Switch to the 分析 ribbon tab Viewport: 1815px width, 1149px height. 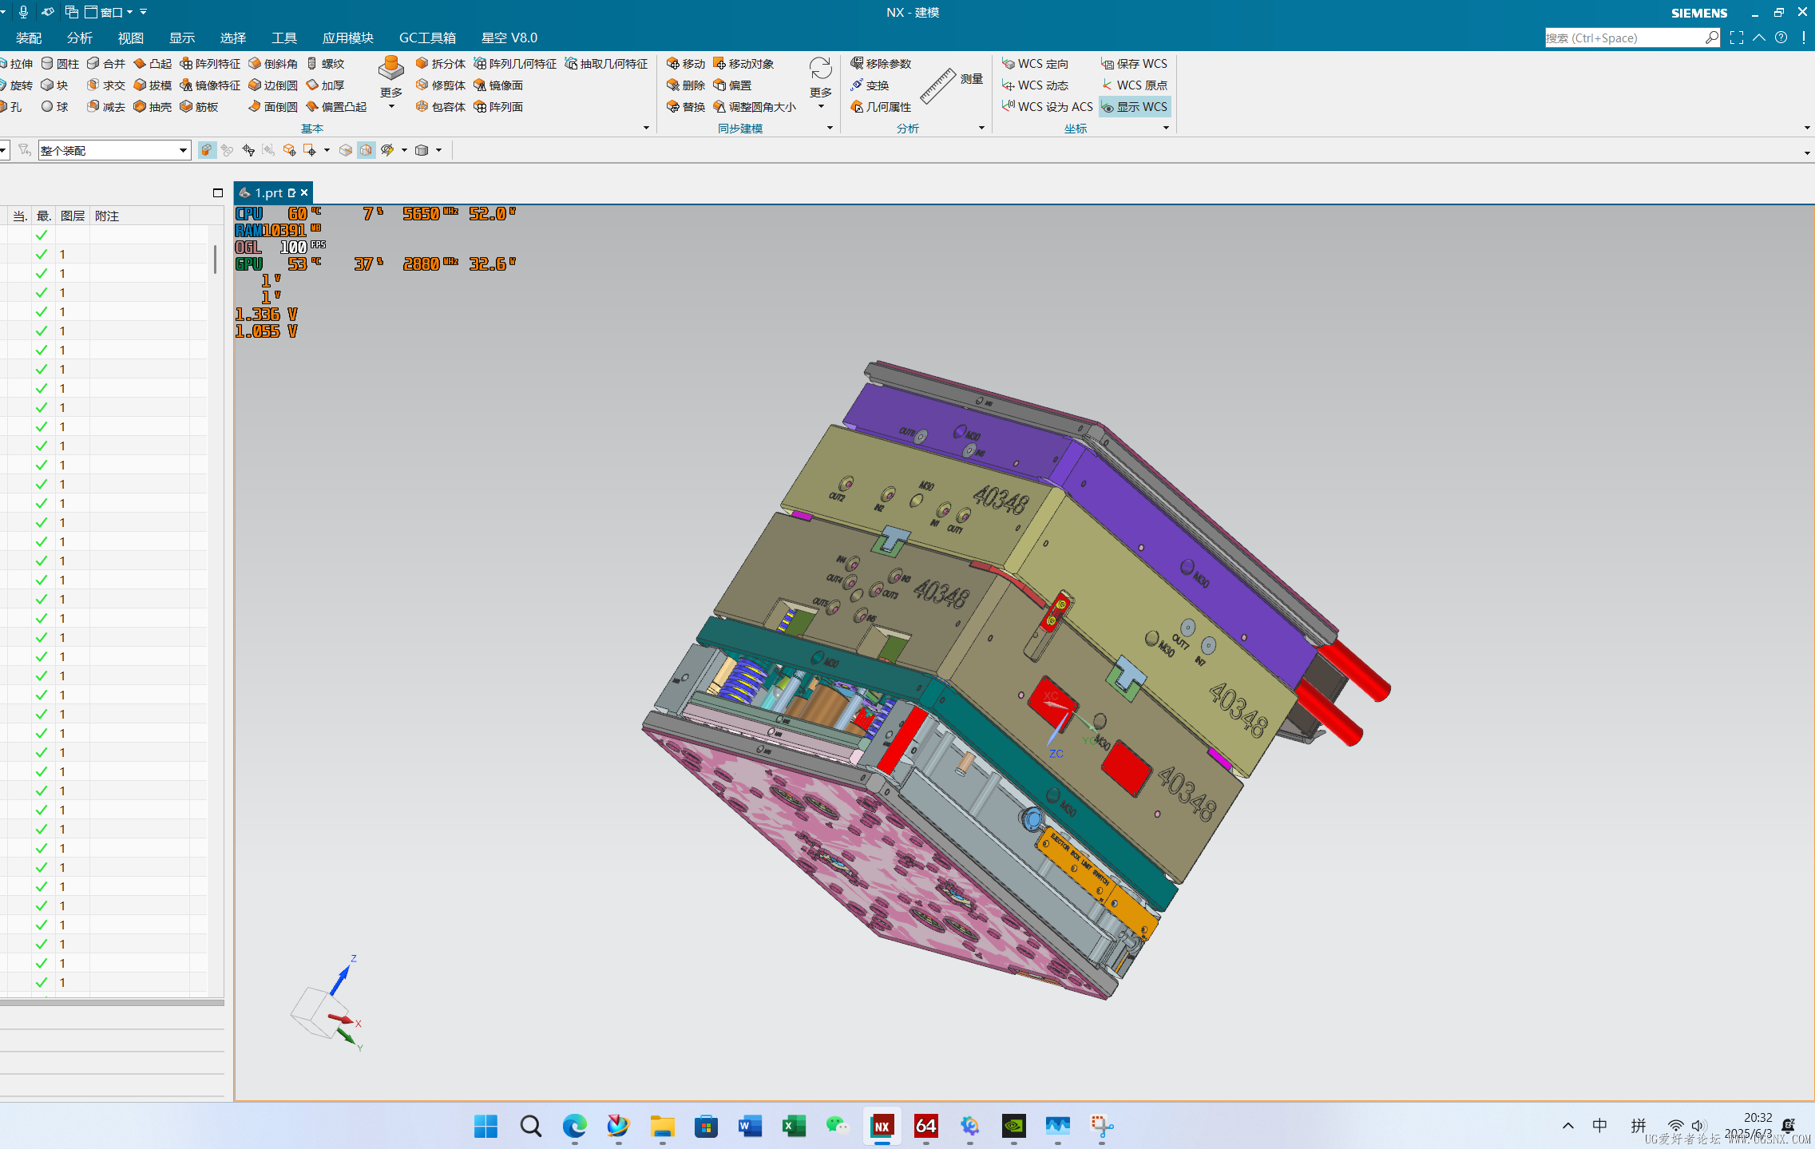point(80,38)
